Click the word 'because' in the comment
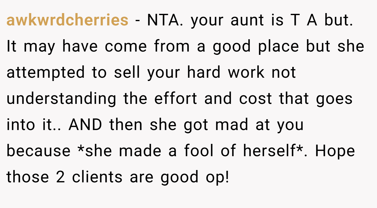 (x=38, y=151)
